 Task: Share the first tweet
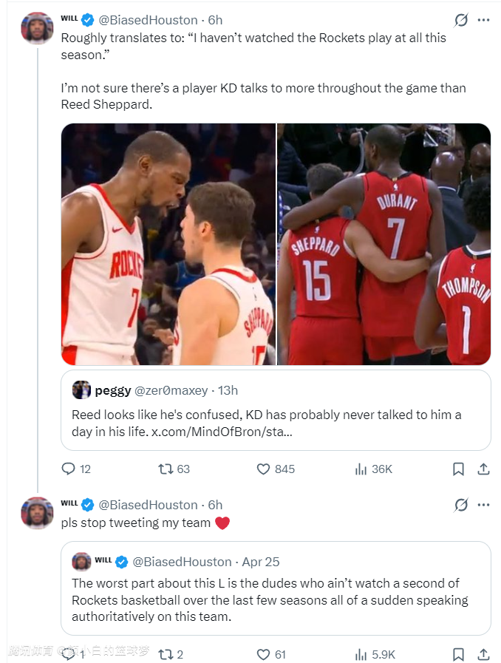coord(483,469)
